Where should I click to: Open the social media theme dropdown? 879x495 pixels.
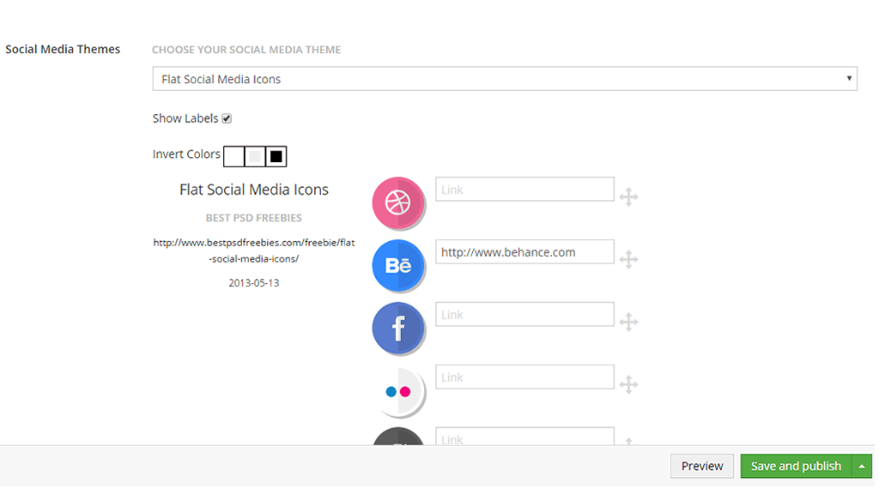(x=504, y=79)
